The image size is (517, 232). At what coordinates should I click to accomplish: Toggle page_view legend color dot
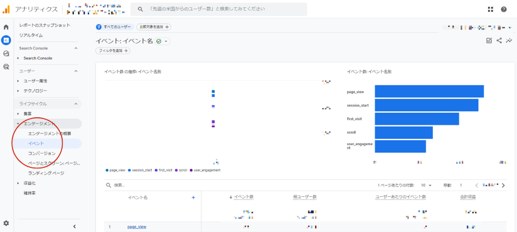click(107, 170)
